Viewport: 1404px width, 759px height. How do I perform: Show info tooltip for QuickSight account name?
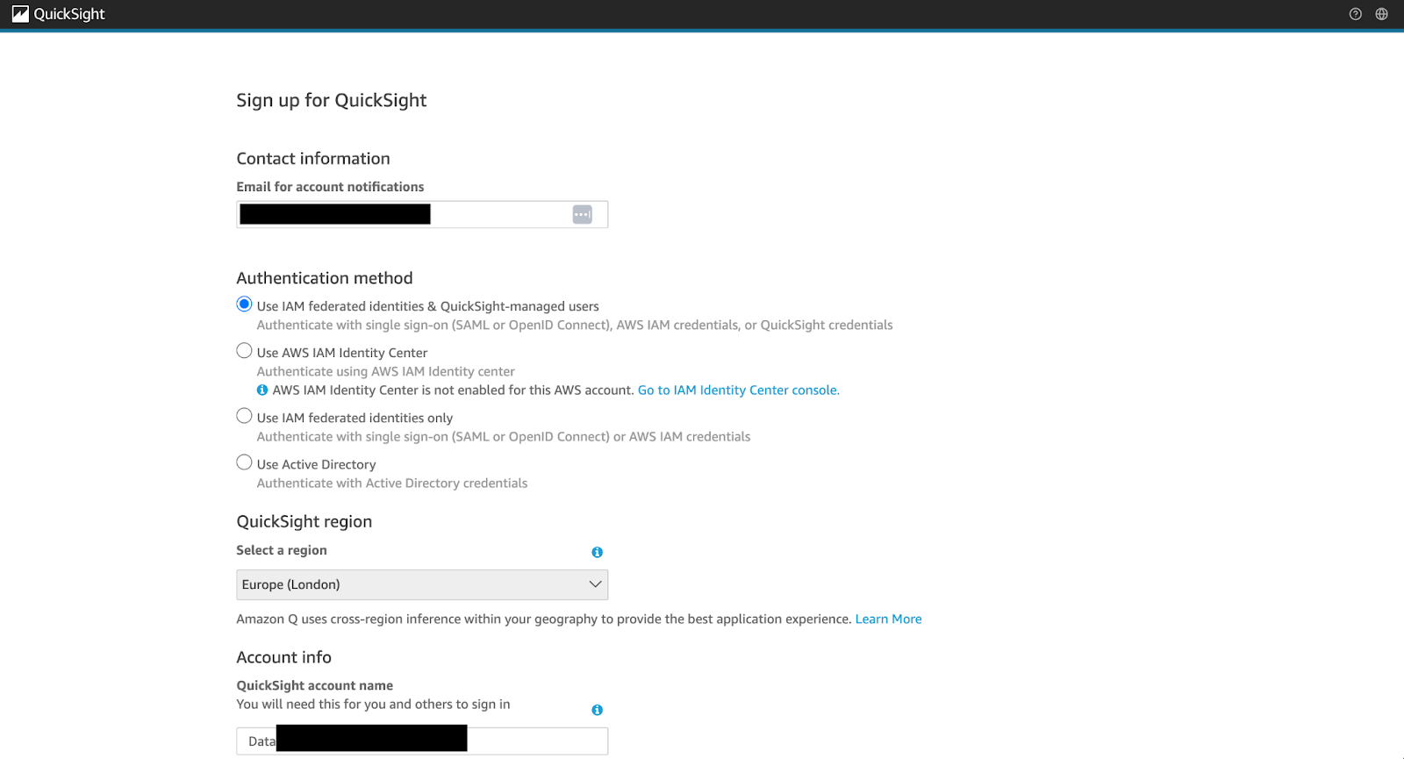(x=597, y=710)
